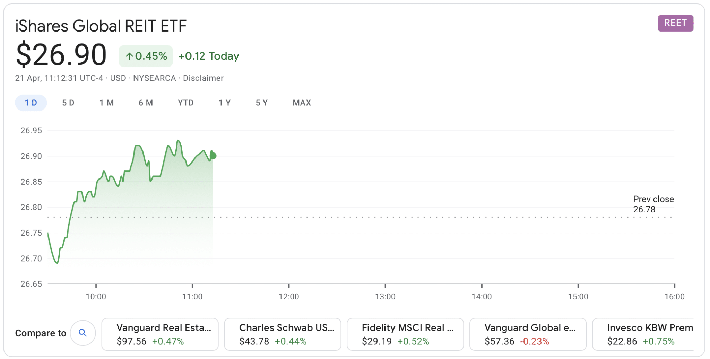Switch to the 1M chart view

(x=107, y=103)
